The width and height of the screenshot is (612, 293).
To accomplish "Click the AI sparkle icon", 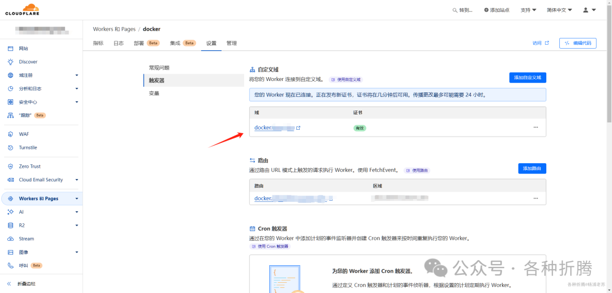I will (11, 212).
